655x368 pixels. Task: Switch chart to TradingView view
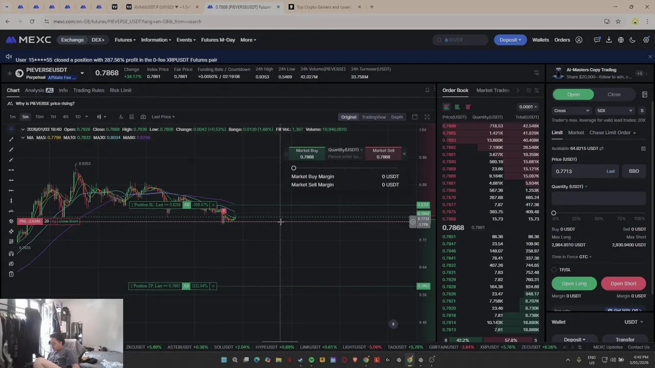(374, 117)
